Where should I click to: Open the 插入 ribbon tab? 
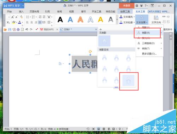[21, 12]
